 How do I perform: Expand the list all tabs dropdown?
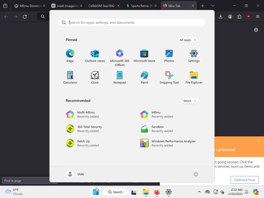[213, 6]
